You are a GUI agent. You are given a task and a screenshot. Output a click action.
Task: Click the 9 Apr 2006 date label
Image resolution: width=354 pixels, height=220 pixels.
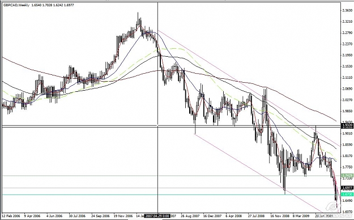pos(32,216)
